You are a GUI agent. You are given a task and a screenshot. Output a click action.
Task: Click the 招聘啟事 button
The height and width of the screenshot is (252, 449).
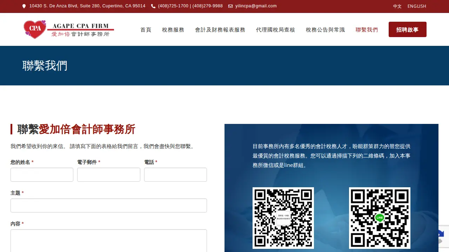pyautogui.click(x=408, y=29)
